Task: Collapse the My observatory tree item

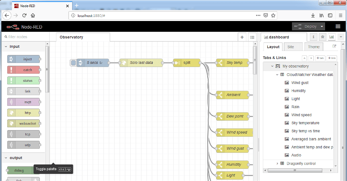Action: pyautogui.click(x=272, y=66)
